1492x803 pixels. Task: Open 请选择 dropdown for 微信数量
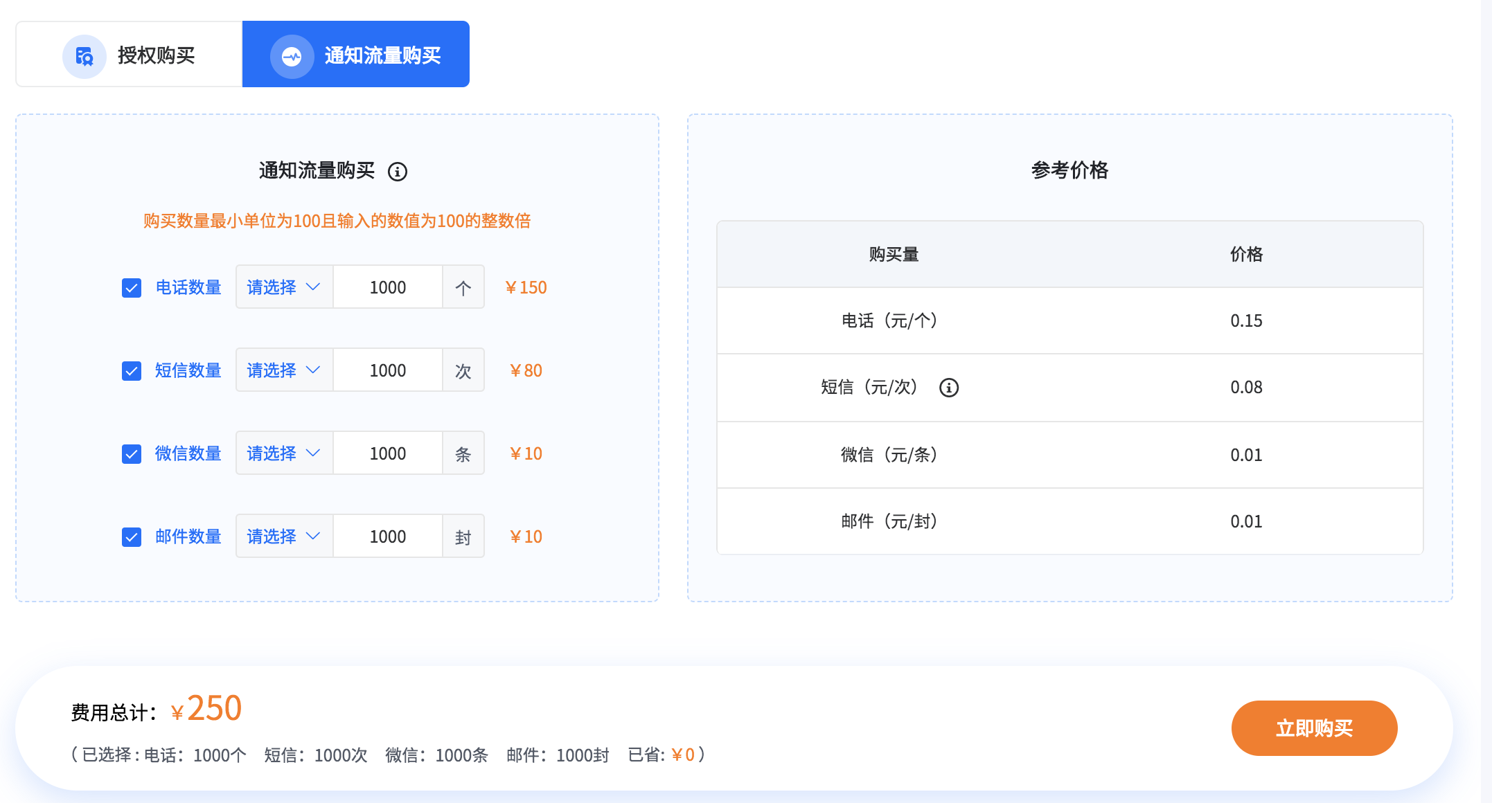click(284, 453)
